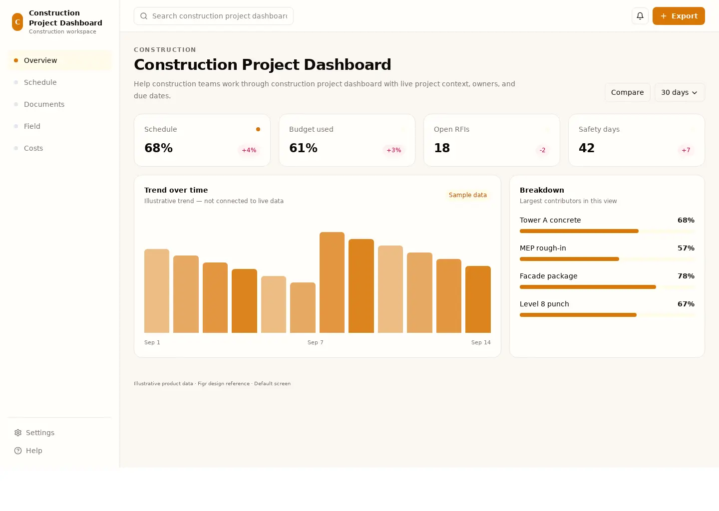Screen dimensions: 719x511
Task: Open Help from the sidebar
Action: [59, 451]
